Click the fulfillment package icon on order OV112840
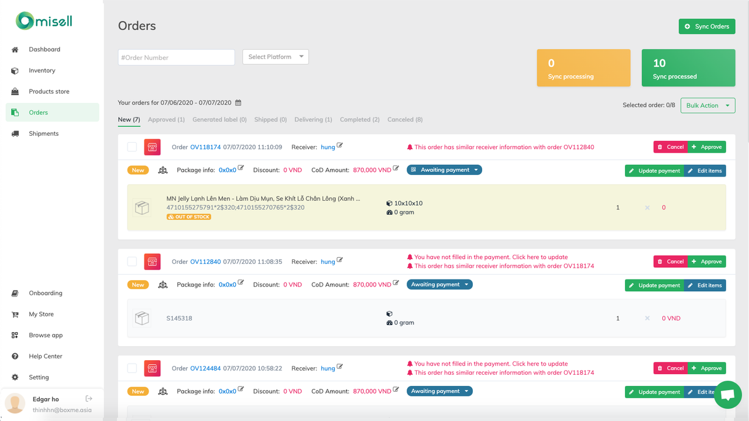 163,284
